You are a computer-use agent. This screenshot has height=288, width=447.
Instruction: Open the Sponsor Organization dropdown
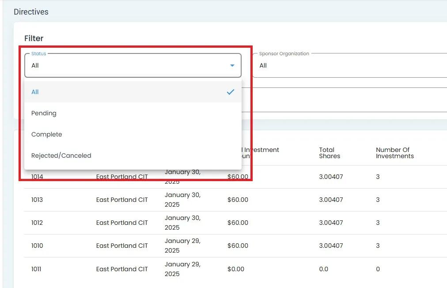pos(349,65)
